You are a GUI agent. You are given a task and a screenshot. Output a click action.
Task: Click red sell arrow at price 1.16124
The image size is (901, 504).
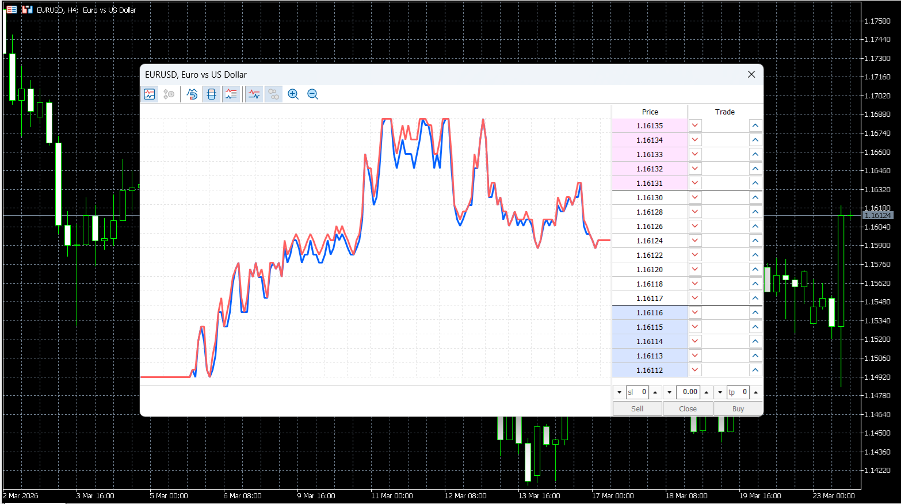[x=695, y=240]
